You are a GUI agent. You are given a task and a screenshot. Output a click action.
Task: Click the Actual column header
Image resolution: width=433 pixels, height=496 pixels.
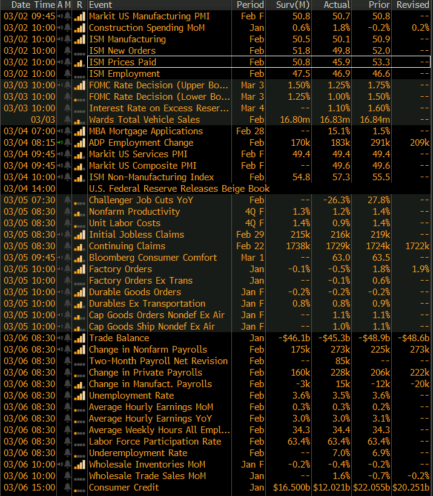tap(336, 5)
